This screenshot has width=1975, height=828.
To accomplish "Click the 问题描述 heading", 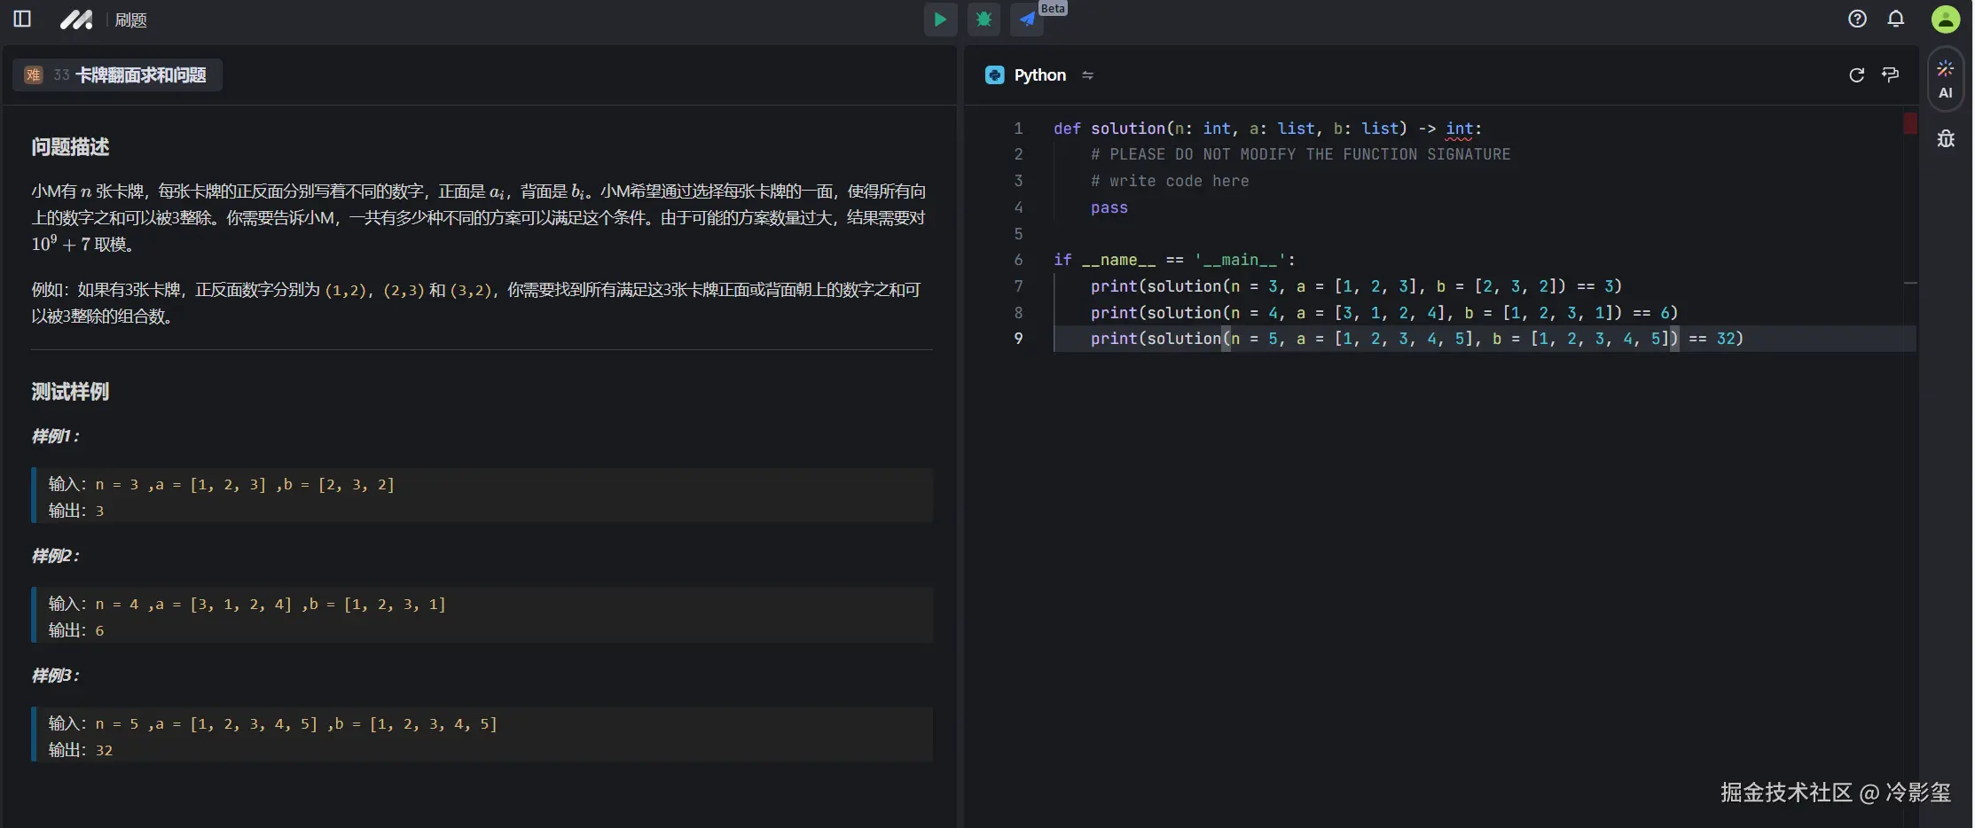I will [x=70, y=147].
